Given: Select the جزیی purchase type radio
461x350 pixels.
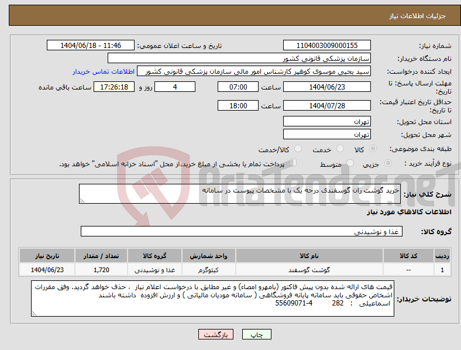Looking at the screenshot, I should 388,163.
